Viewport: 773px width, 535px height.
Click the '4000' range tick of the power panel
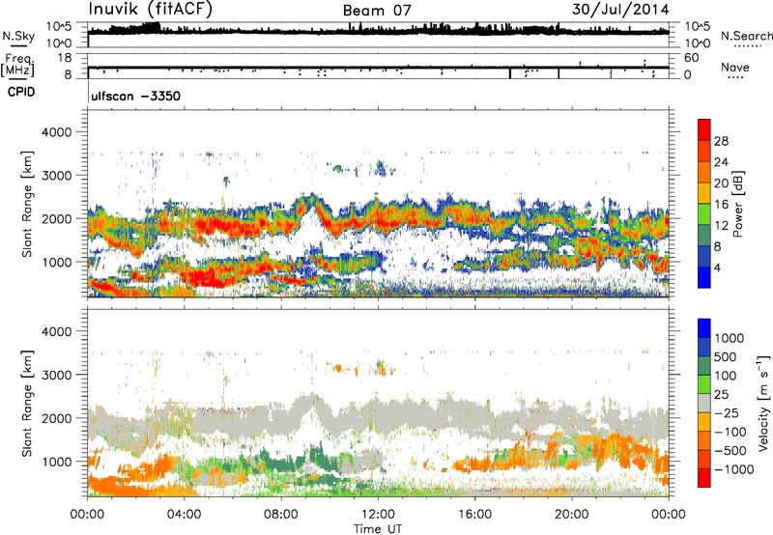pos(56,132)
